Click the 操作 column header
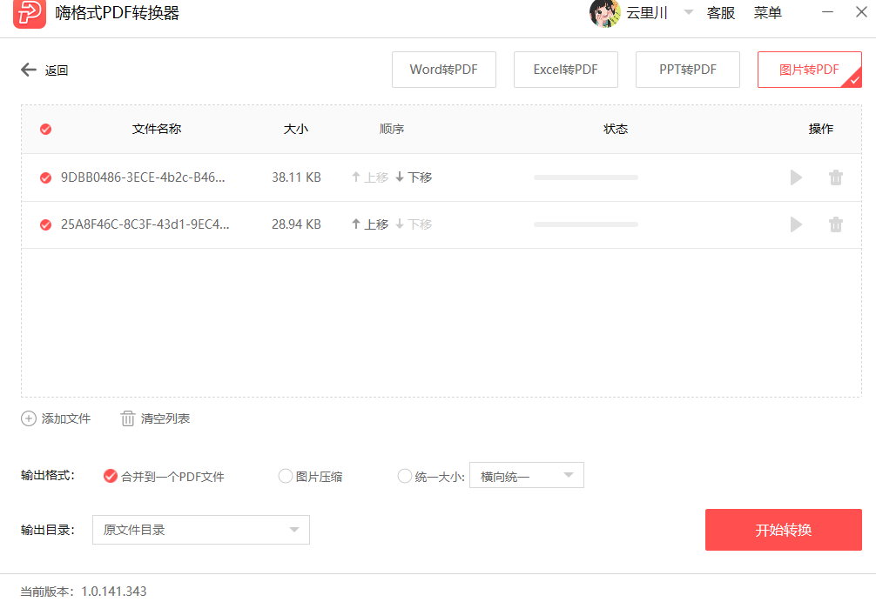 (x=820, y=129)
